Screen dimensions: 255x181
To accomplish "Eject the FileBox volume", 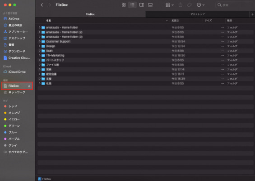I will click(29, 86).
